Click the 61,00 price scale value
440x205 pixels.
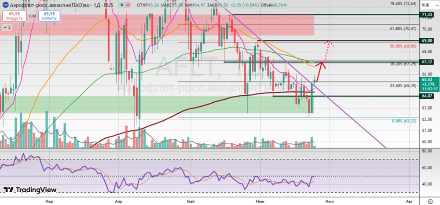(427, 130)
